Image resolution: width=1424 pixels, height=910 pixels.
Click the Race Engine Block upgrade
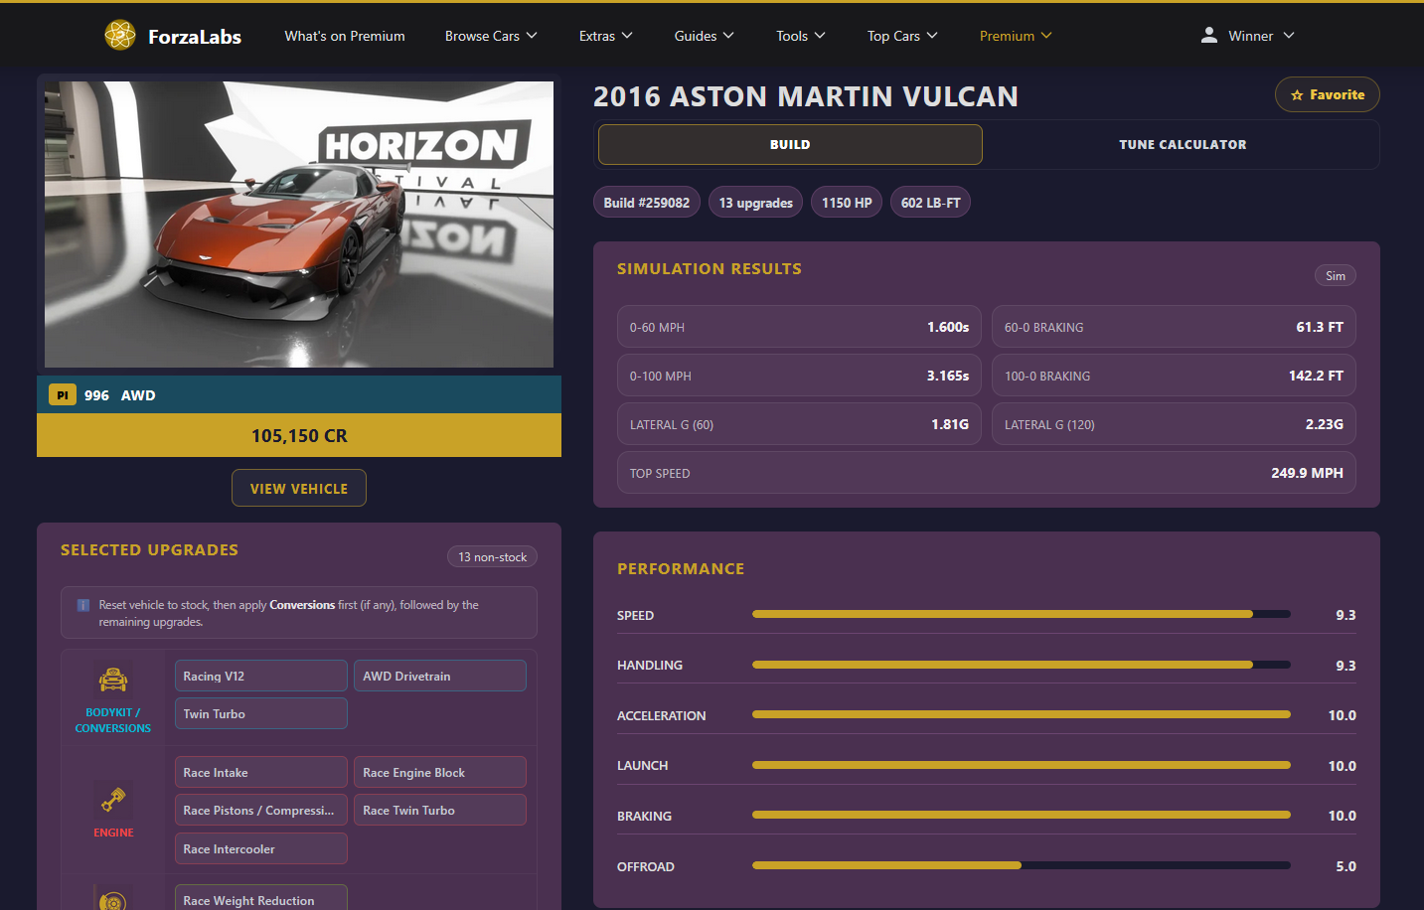440,772
